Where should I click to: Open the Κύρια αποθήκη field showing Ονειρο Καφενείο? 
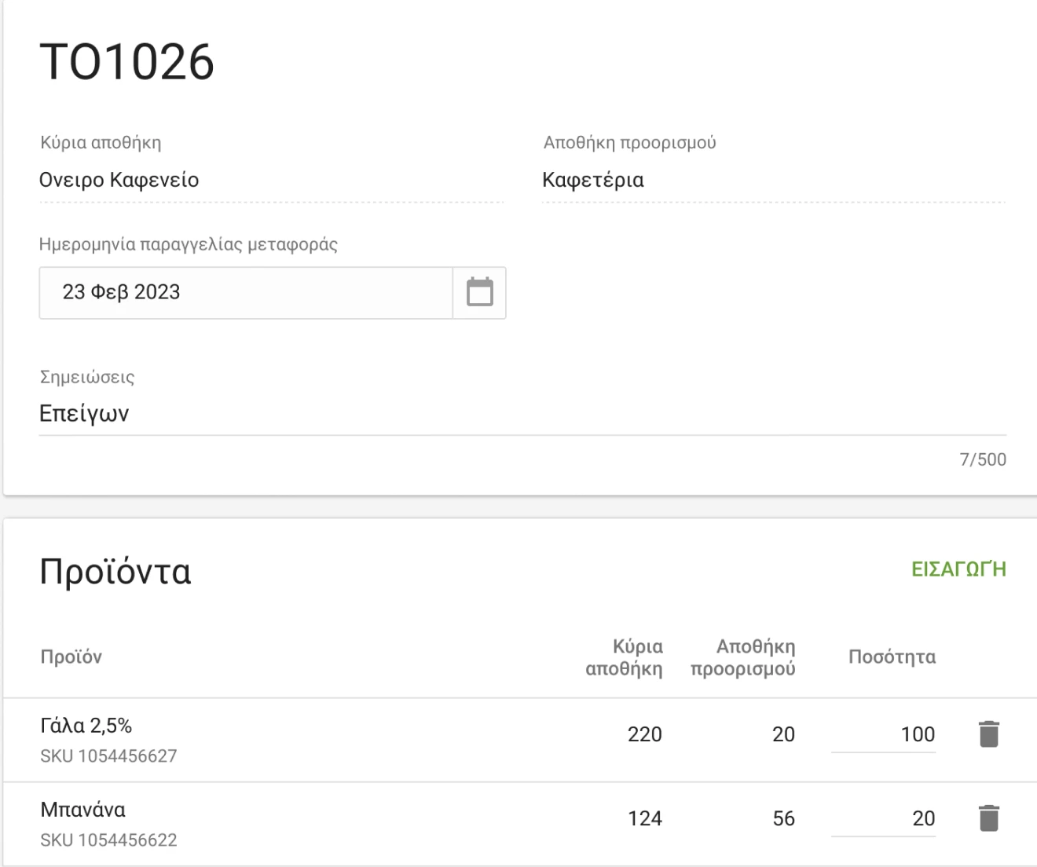(x=270, y=181)
